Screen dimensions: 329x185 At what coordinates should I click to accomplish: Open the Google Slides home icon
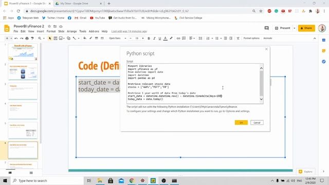pos(7,28)
